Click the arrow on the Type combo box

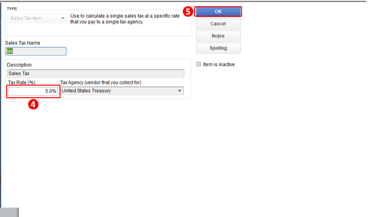pos(63,18)
